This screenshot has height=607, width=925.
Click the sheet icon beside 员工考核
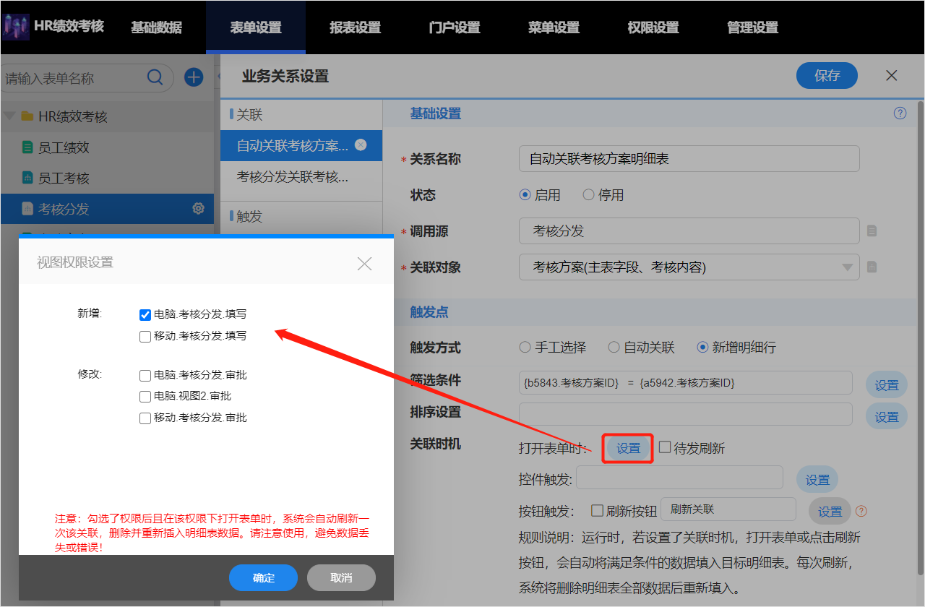[x=27, y=178]
